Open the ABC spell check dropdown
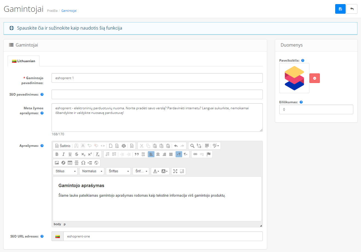Screen dimensions: 361x252 [x=216, y=146]
